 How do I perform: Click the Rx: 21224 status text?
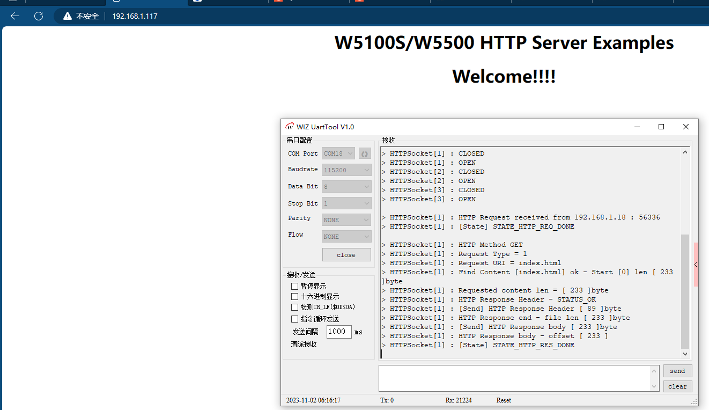(x=459, y=400)
